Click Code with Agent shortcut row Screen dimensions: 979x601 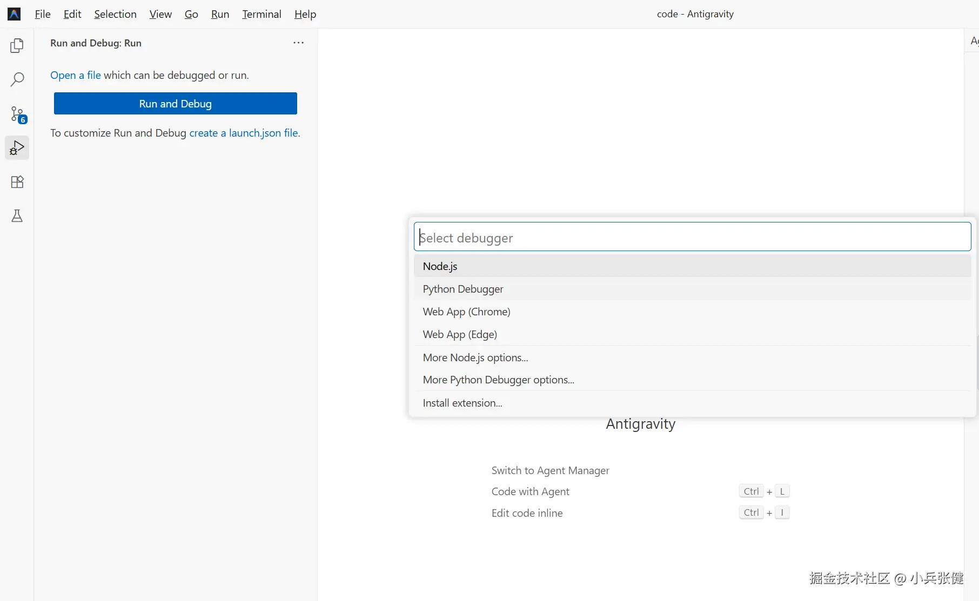tap(640, 491)
